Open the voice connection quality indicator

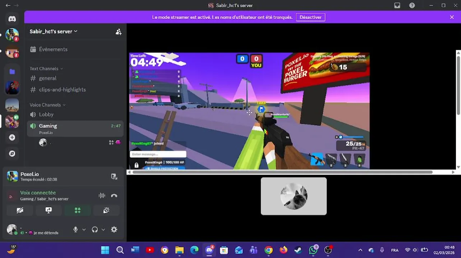(x=11, y=196)
